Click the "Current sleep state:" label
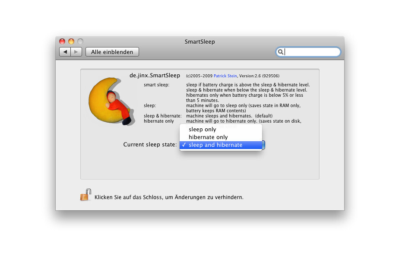The height and width of the screenshot is (260, 402). 150,145
